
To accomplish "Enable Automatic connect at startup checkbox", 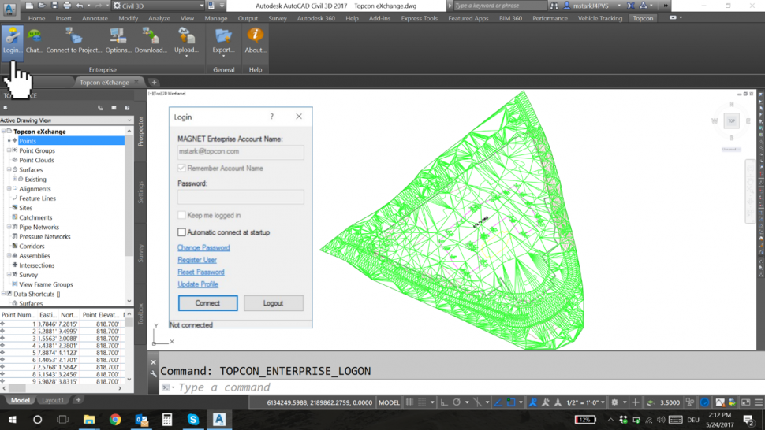I will (182, 232).
